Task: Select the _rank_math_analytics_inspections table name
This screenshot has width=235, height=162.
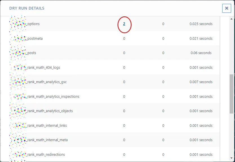Action: click(x=52, y=97)
